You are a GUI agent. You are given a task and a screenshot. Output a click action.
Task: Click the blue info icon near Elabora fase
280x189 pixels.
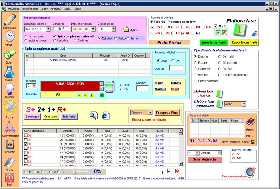click(254, 34)
